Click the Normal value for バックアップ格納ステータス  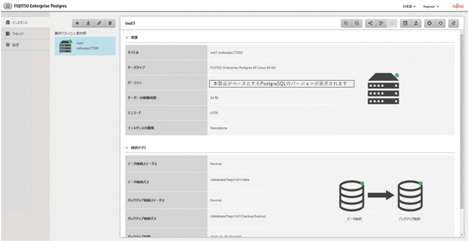click(216, 200)
